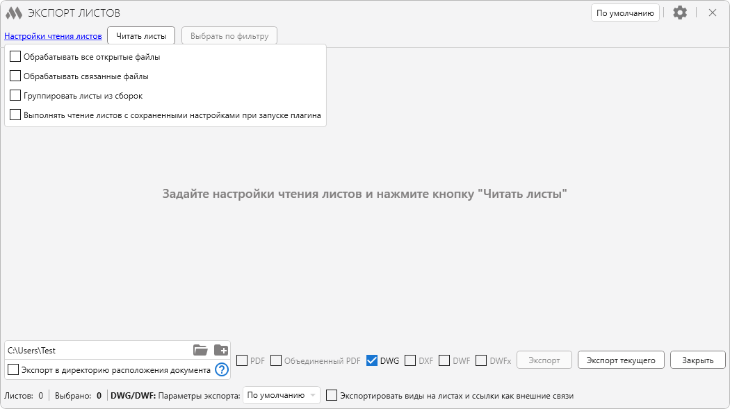
Task: Uncheck the DWG export format
Action: 372,360
